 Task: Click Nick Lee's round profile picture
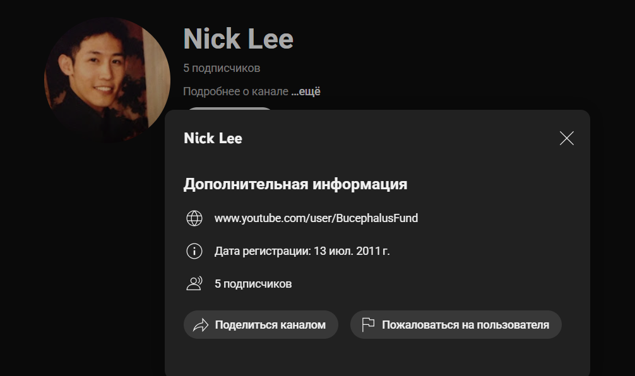coord(107,79)
